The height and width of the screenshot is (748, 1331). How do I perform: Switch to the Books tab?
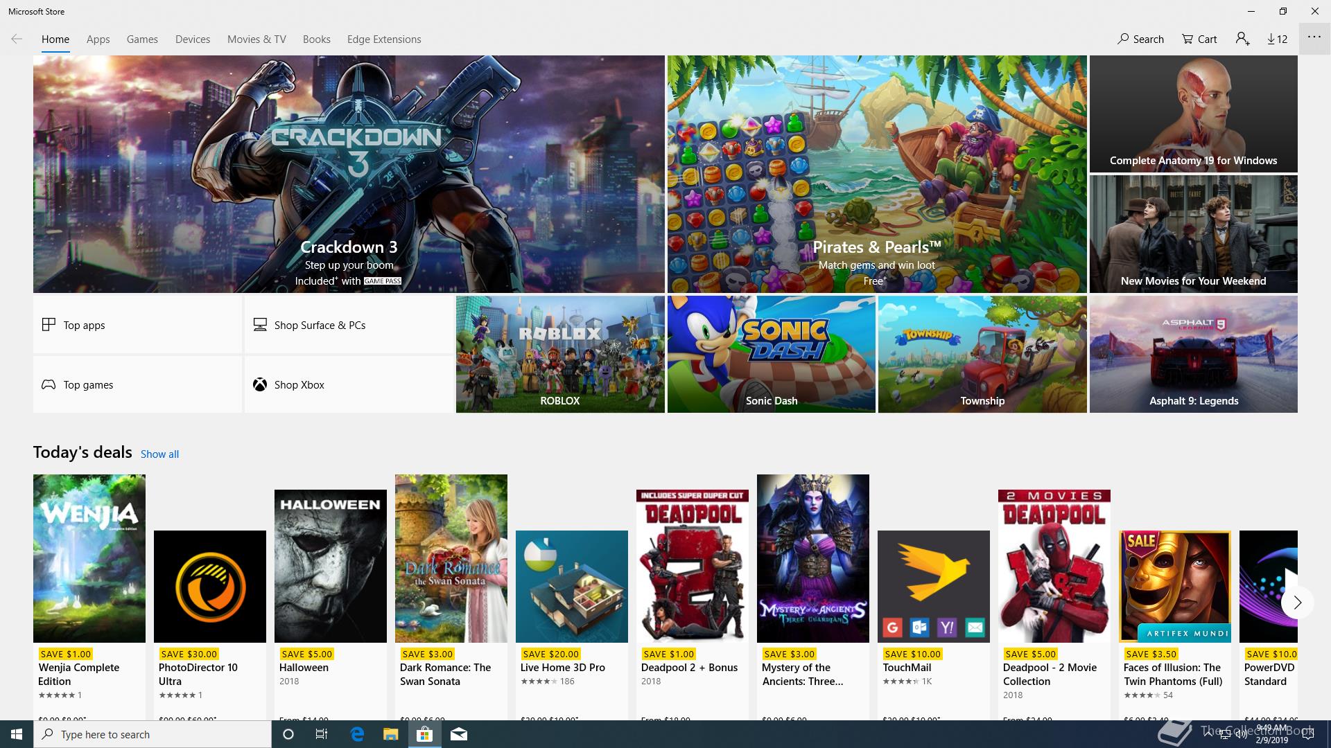click(x=316, y=39)
